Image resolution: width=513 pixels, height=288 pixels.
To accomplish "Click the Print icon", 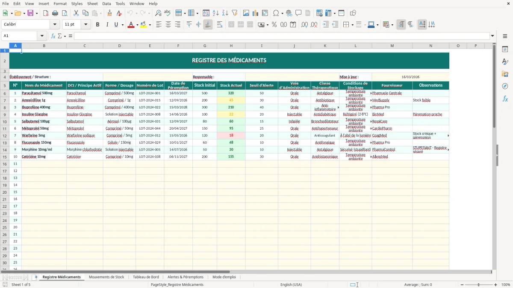I will point(55,13).
